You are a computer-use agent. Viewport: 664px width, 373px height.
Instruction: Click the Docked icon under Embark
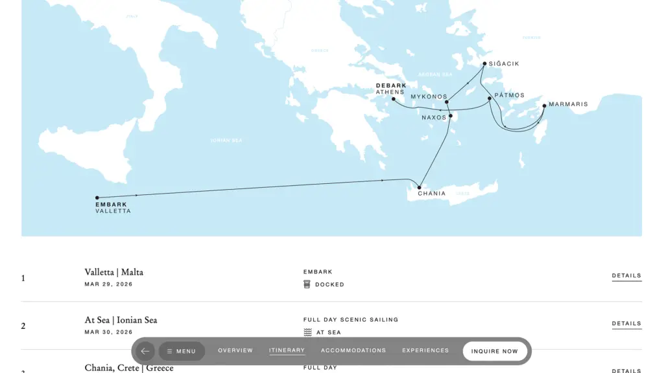pyautogui.click(x=307, y=284)
